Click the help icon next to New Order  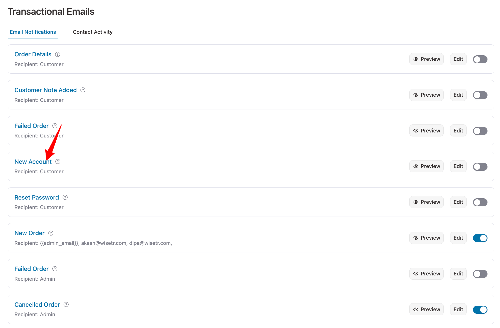(51, 233)
